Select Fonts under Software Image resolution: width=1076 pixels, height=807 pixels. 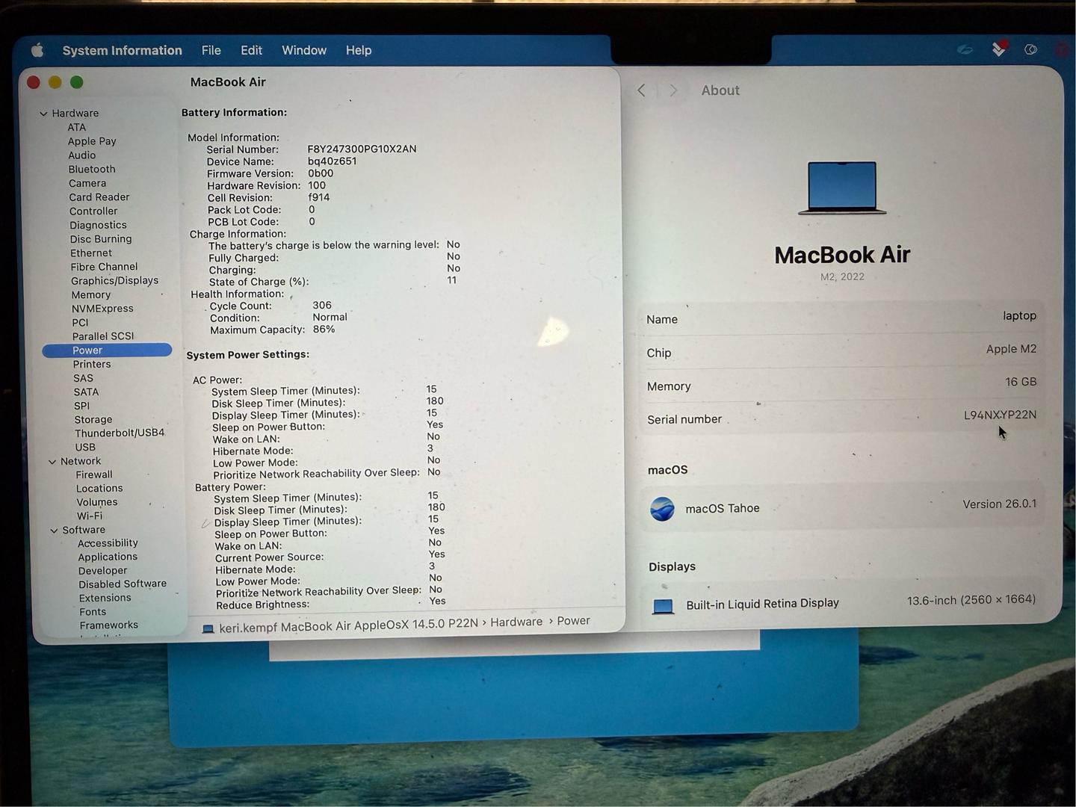(93, 612)
